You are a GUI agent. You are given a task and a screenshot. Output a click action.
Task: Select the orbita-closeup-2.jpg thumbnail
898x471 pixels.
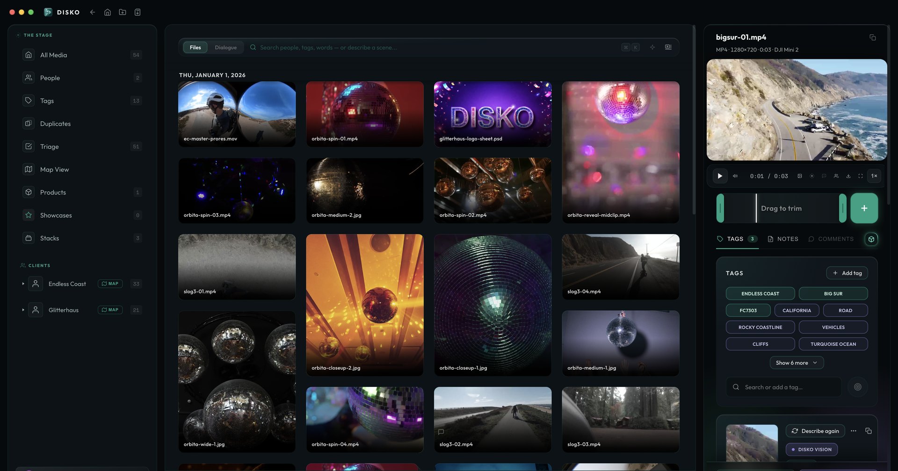click(365, 305)
